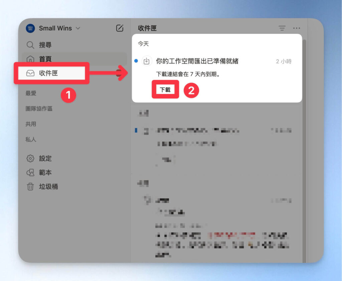Create a new page with compose icon
342x281 pixels.
pos(120,28)
